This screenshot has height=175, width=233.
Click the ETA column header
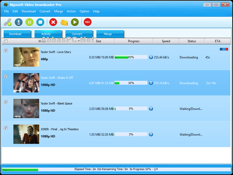[x=218, y=41]
